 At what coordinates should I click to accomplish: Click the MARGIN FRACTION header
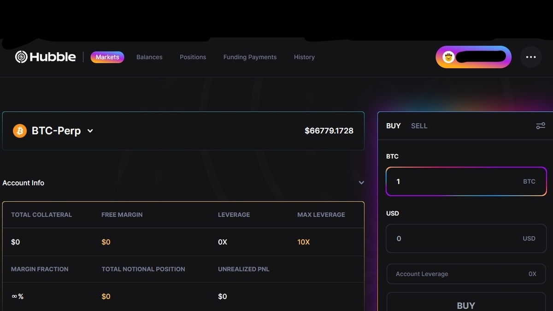tap(40, 269)
